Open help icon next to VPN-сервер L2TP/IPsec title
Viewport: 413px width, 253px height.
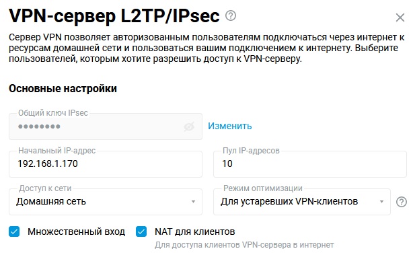click(x=231, y=16)
